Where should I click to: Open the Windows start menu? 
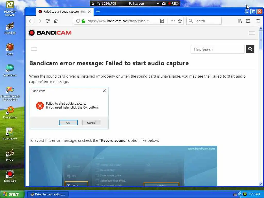pos(12,194)
